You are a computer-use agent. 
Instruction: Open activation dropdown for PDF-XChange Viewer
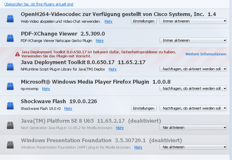pos(193,40)
